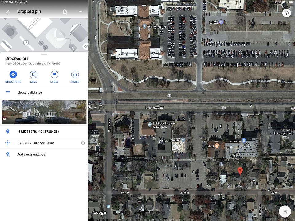The height and width of the screenshot is (221, 295).
Task: Tap the plus code H4GG+PV row
Action: pyautogui.click(x=44, y=143)
